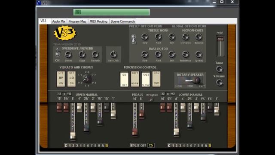This screenshot has width=275, height=155.
Task: Toggle the vibrato LO tablet switch
Action: (72, 79)
